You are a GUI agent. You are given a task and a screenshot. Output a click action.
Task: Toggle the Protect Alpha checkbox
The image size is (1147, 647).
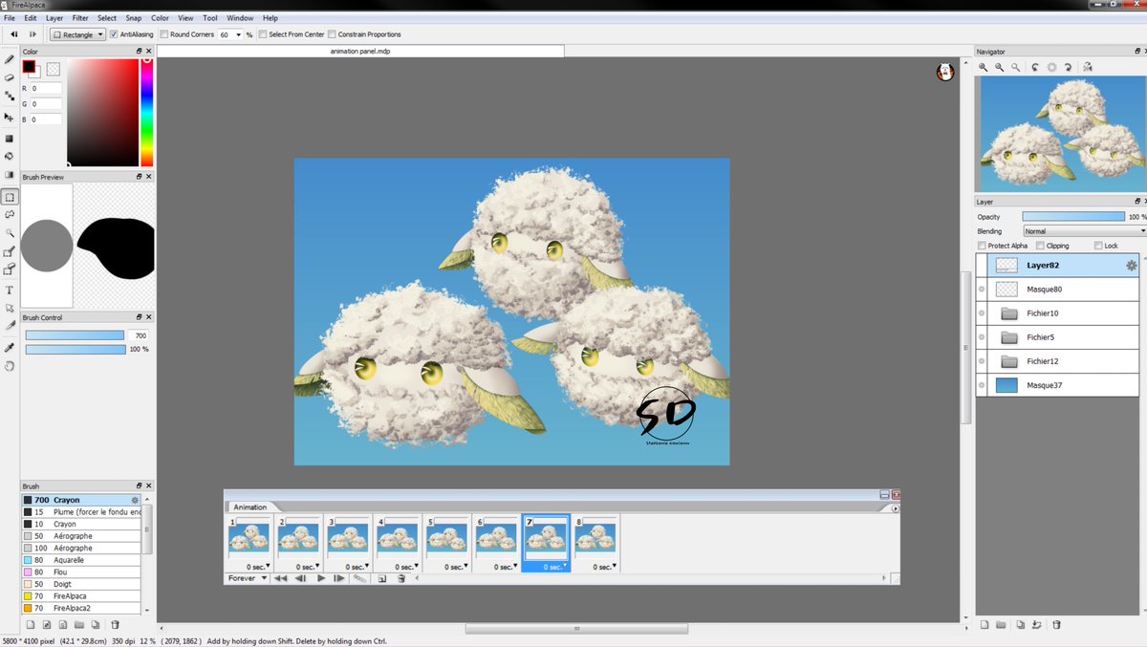pos(982,246)
